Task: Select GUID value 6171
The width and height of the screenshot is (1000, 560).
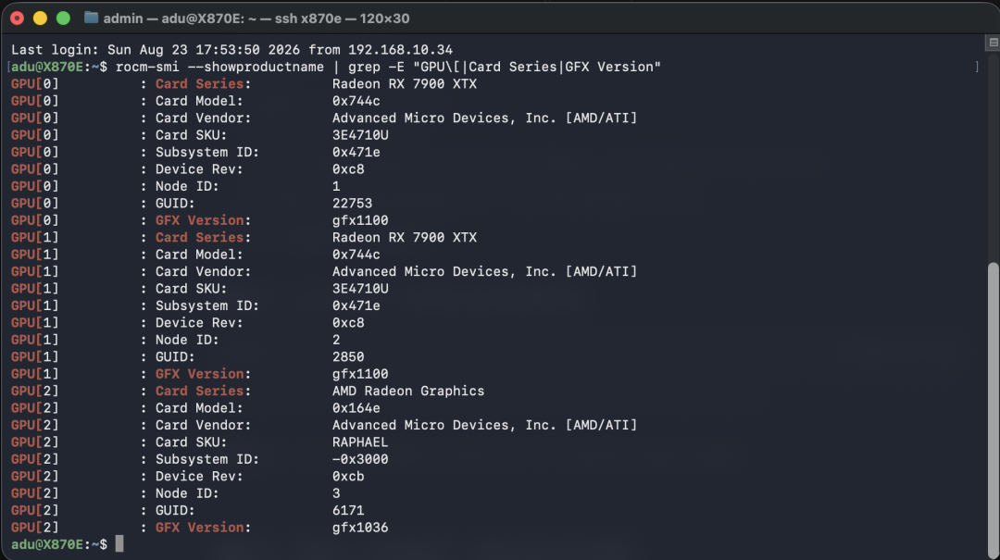Action: pos(348,511)
